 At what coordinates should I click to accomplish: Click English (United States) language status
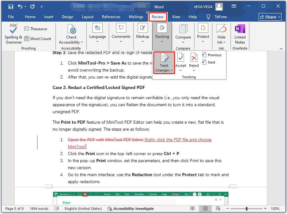pyautogui.click(x=83, y=209)
